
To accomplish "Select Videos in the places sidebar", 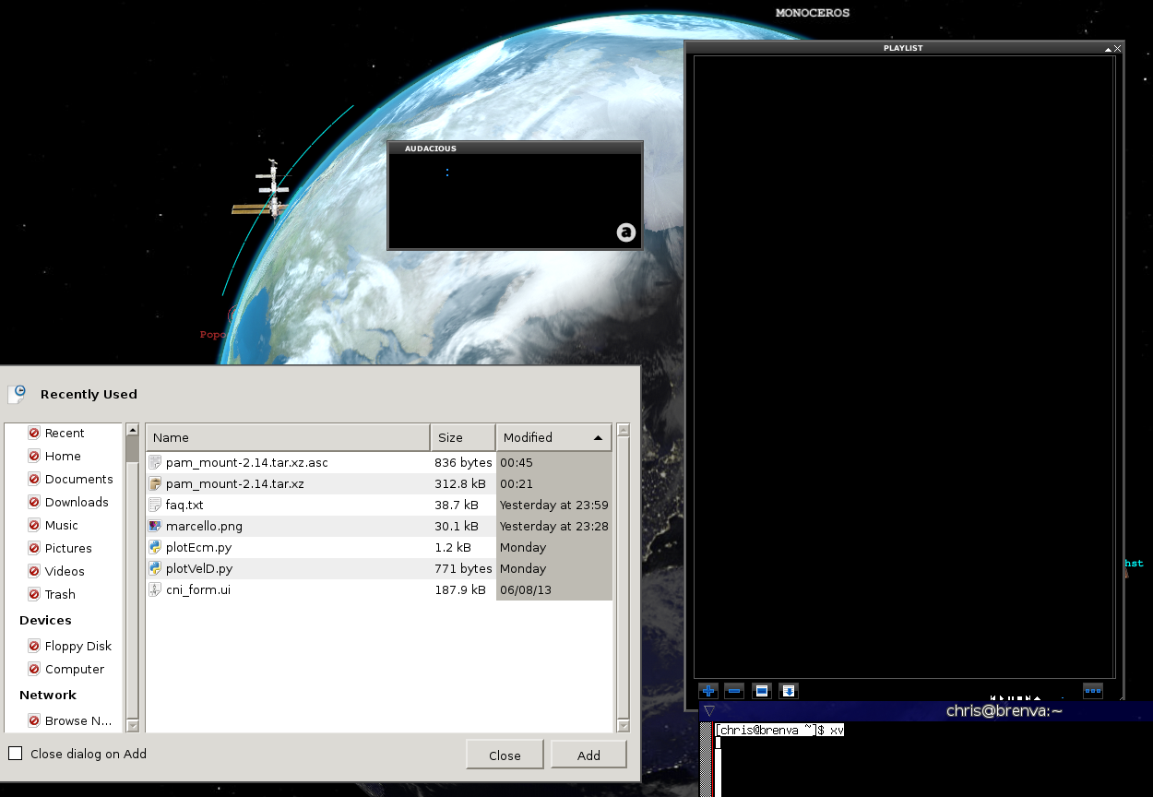I will coord(65,571).
